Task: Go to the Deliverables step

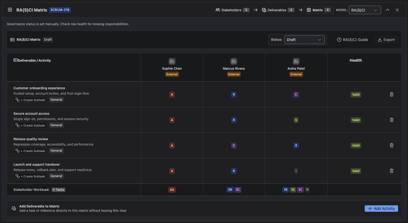Action: click(278, 10)
